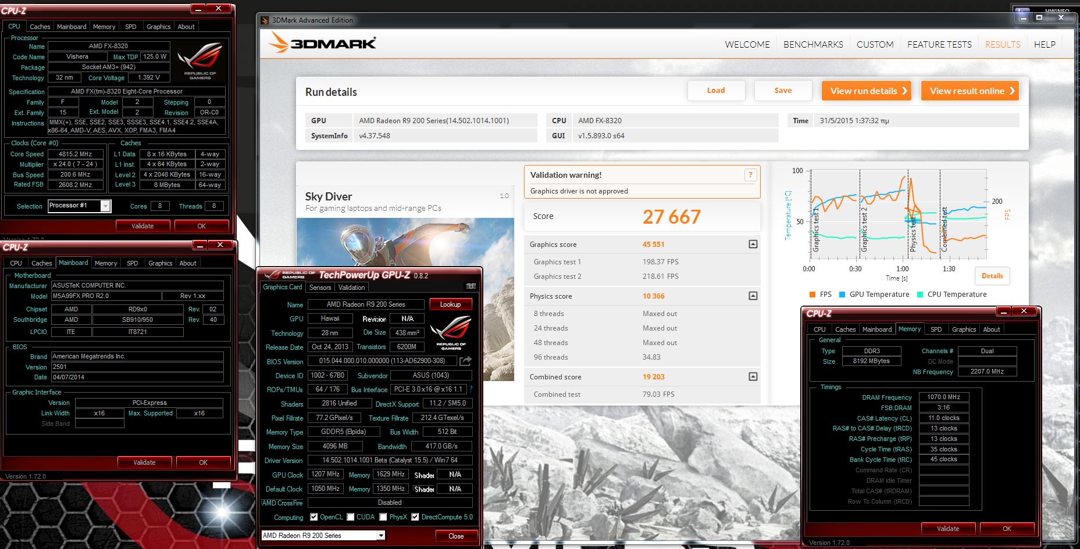This screenshot has width=1080, height=549.
Task: Collapse the Graphics score section
Action: [753, 245]
